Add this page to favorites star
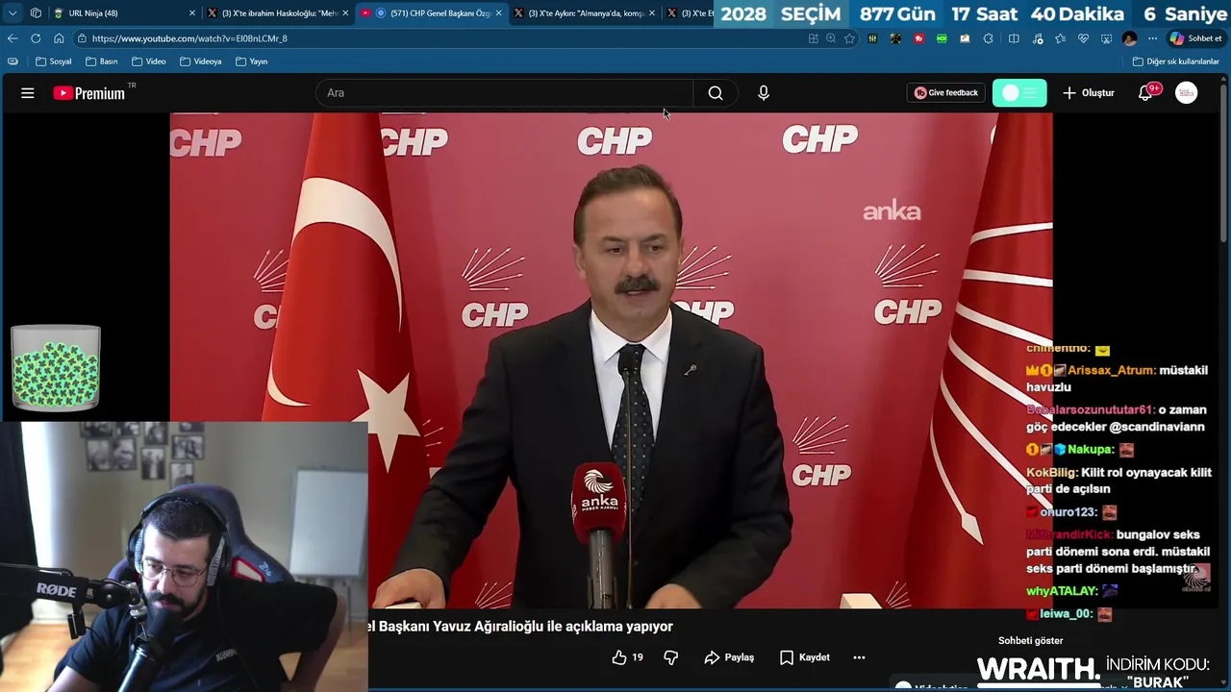This screenshot has height=692, width=1231. [x=849, y=38]
